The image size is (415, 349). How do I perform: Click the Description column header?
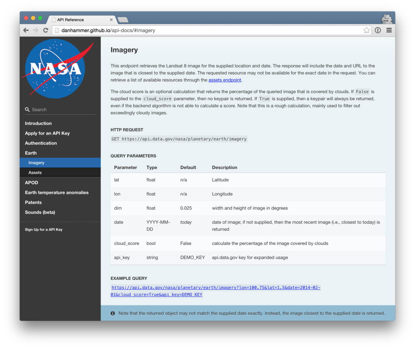tap(225, 168)
